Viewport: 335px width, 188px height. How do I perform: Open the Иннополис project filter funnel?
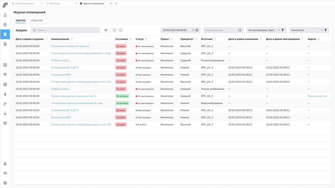click(325, 30)
